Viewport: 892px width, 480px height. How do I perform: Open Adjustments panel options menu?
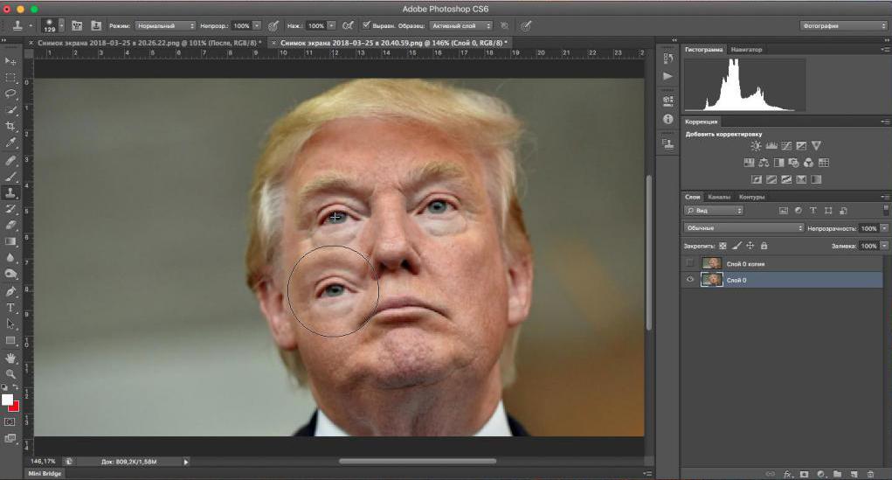885,122
